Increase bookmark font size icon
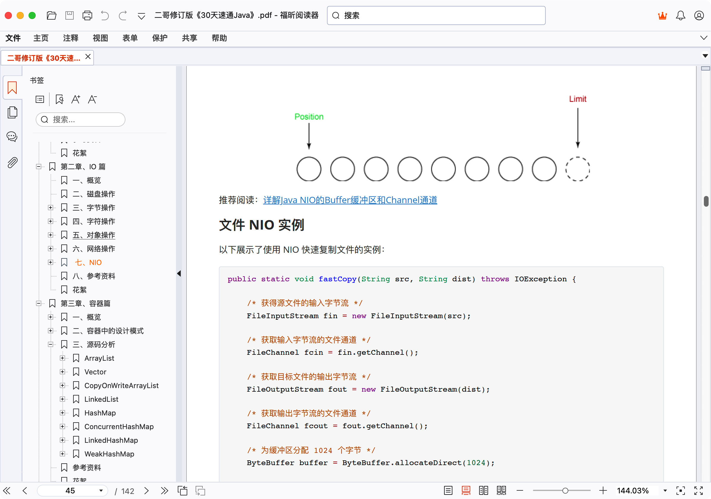Image resolution: width=711 pixels, height=499 pixels. pos(75,99)
